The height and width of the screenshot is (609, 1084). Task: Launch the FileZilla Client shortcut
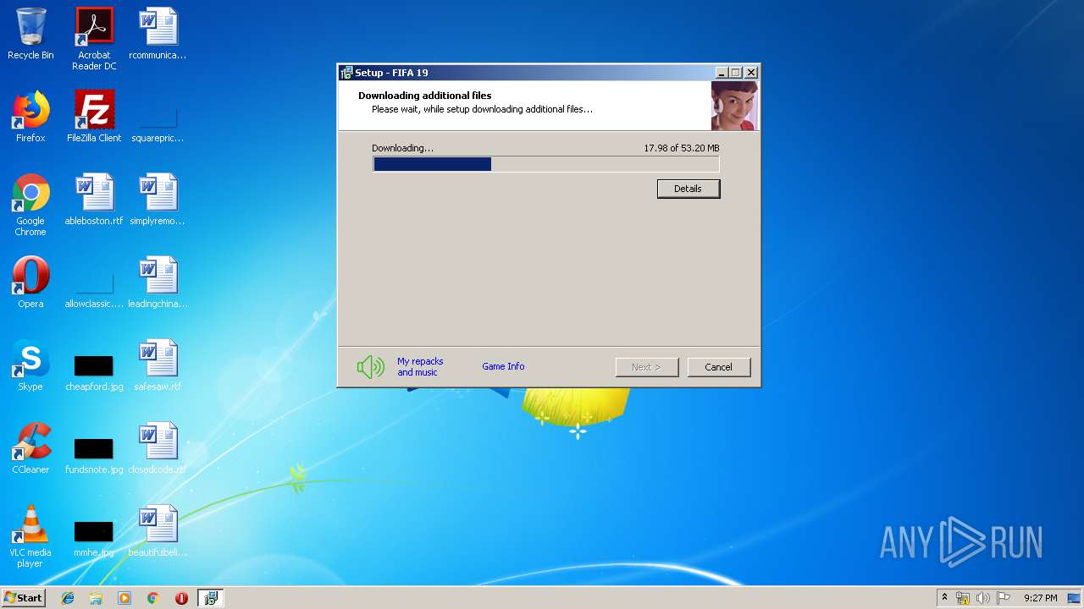[x=94, y=117]
